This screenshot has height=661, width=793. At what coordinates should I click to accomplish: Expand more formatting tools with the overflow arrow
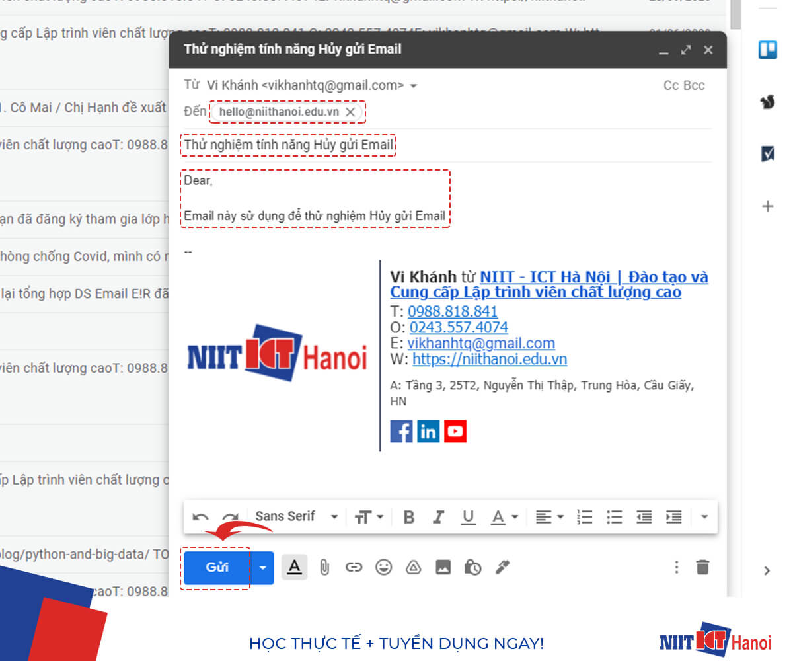pos(704,516)
